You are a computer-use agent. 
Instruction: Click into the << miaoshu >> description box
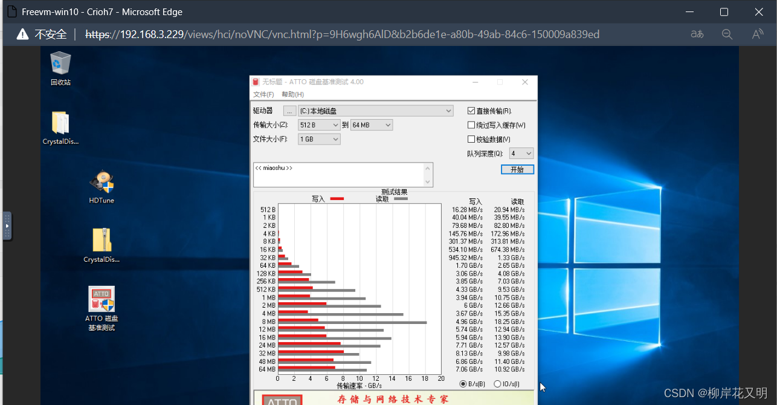tap(338, 175)
